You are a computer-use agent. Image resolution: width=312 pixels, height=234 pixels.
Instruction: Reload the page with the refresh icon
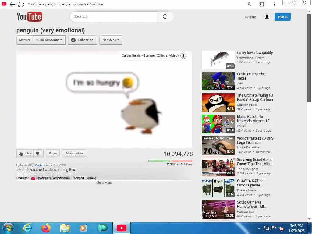pyautogui.click(x=21, y=4)
